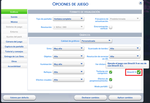Screen dimensions: 150x103
Task: Close the Opciones de juego dialog
Action: click(140, 3)
